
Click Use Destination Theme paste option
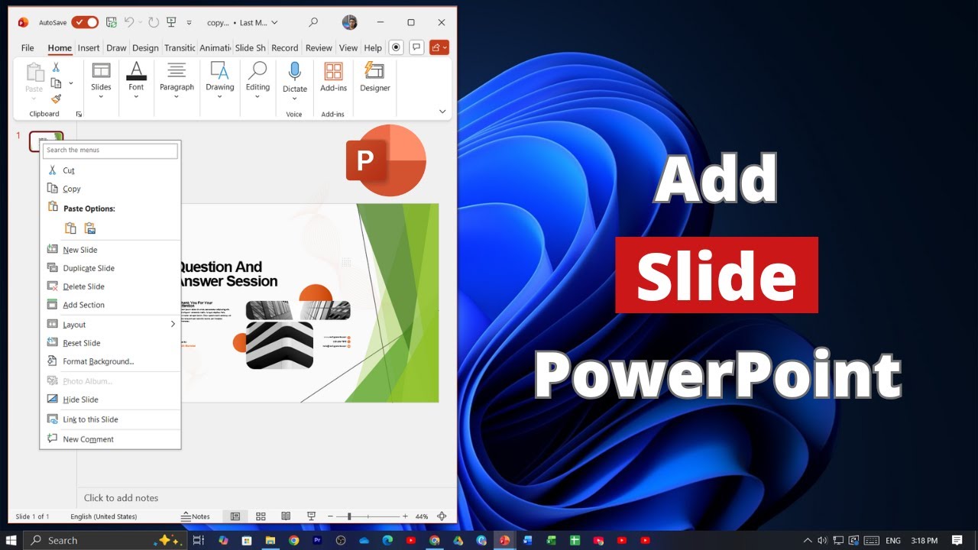coord(70,228)
